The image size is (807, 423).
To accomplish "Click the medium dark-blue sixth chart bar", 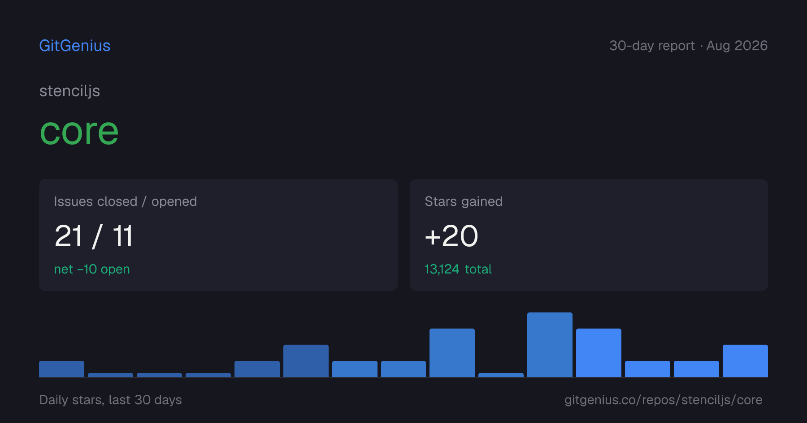I will pyautogui.click(x=306, y=361).
